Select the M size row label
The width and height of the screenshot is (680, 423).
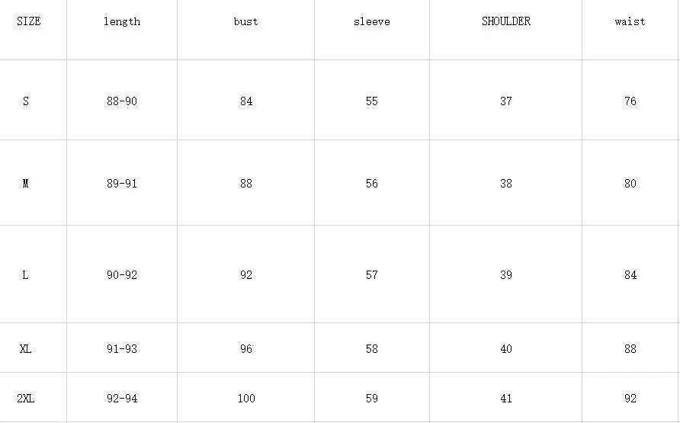click(26, 184)
